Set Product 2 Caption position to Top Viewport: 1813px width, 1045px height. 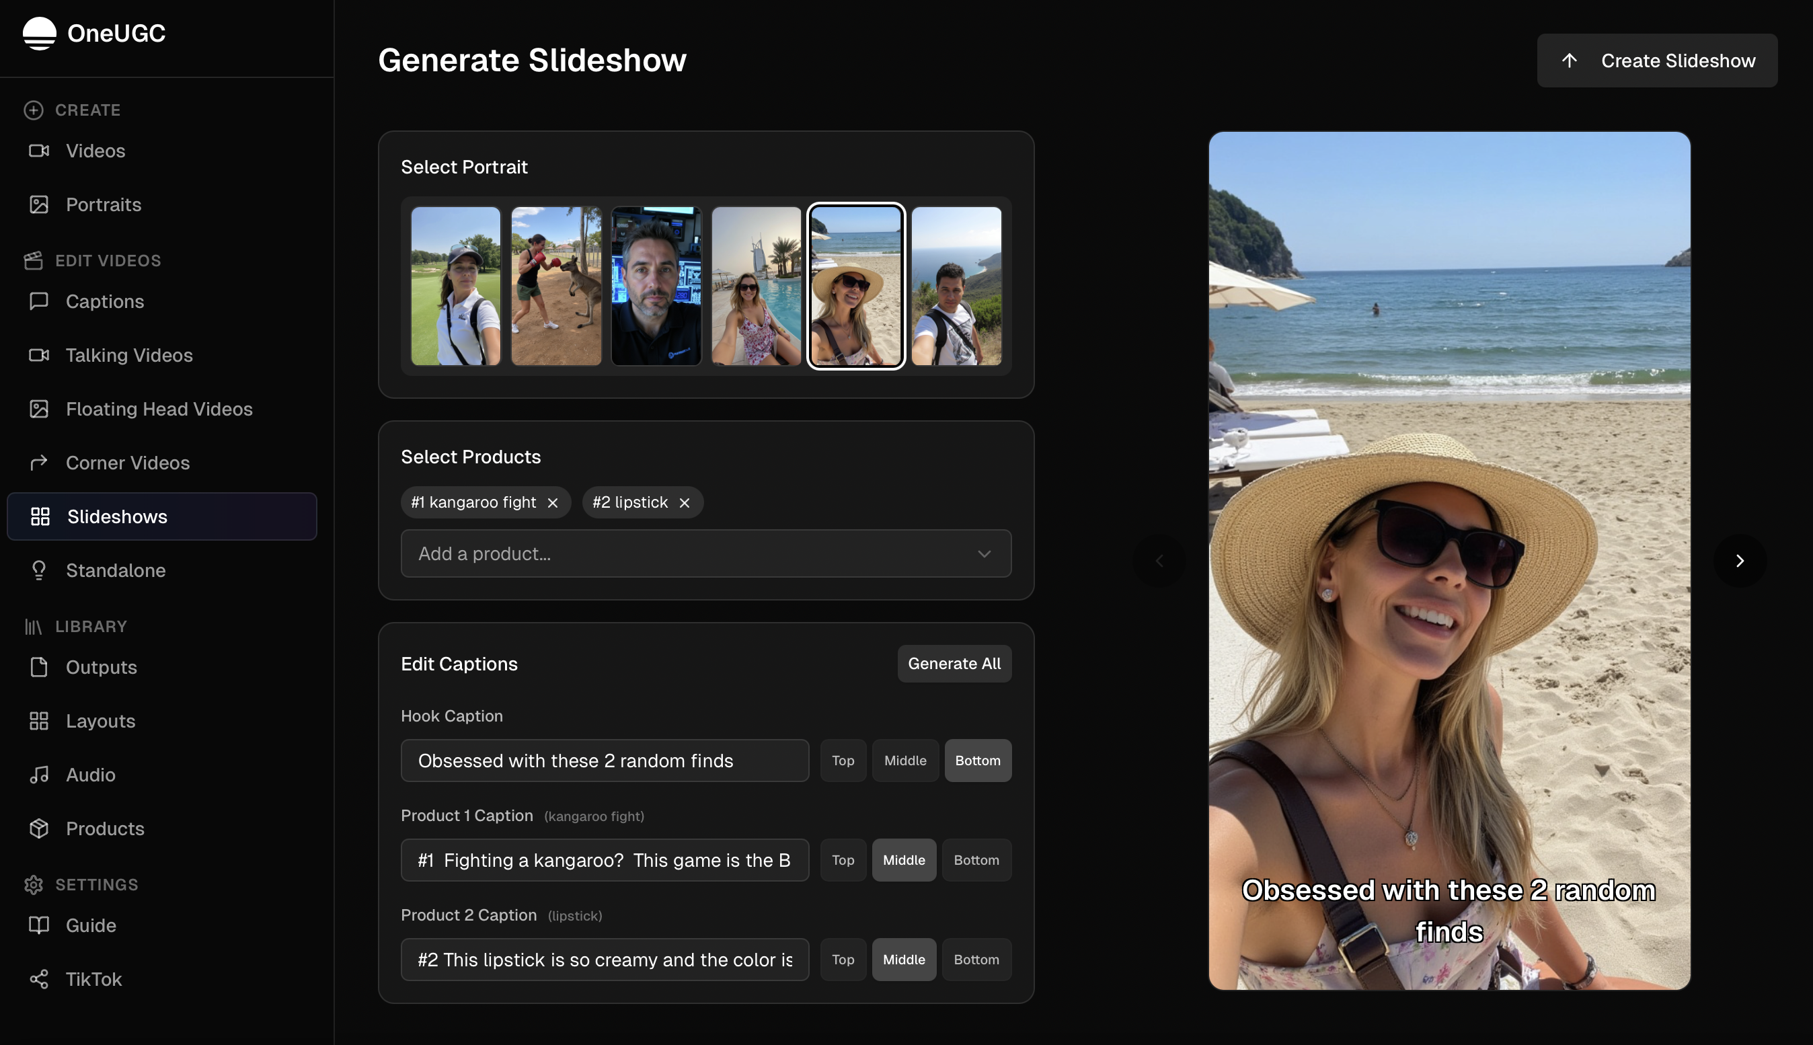point(843,960)
